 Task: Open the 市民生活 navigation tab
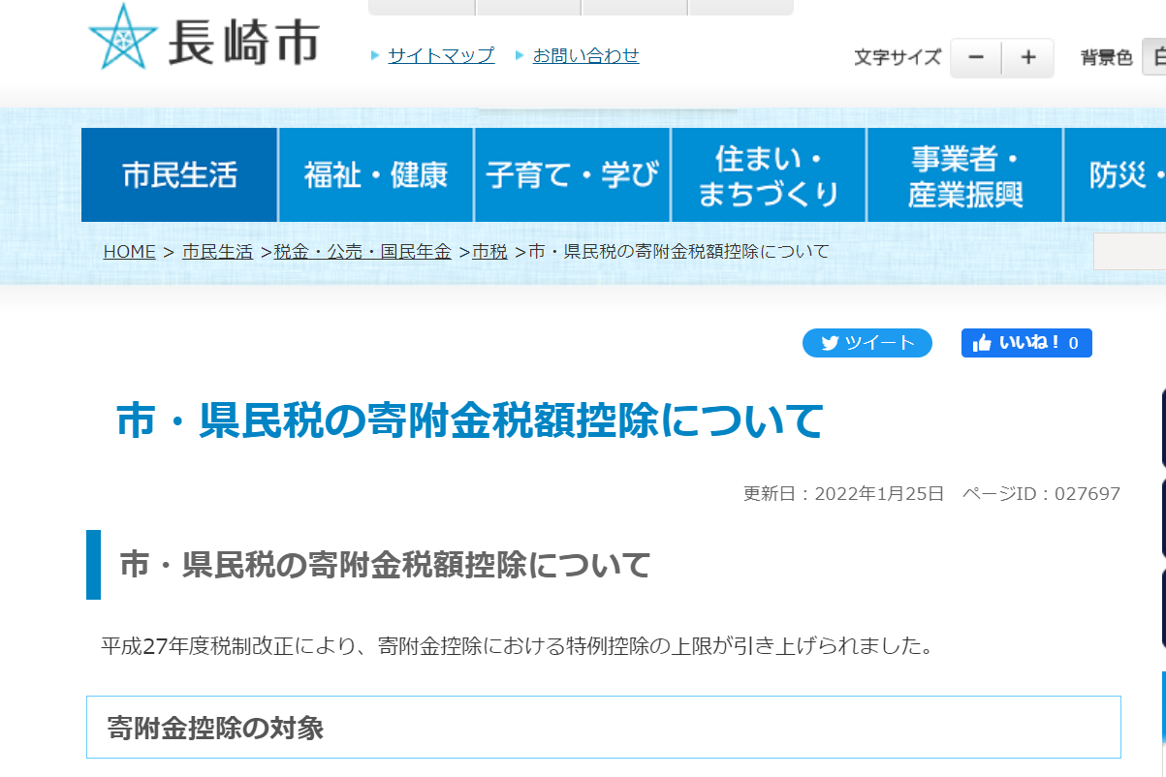click(179, 175)
